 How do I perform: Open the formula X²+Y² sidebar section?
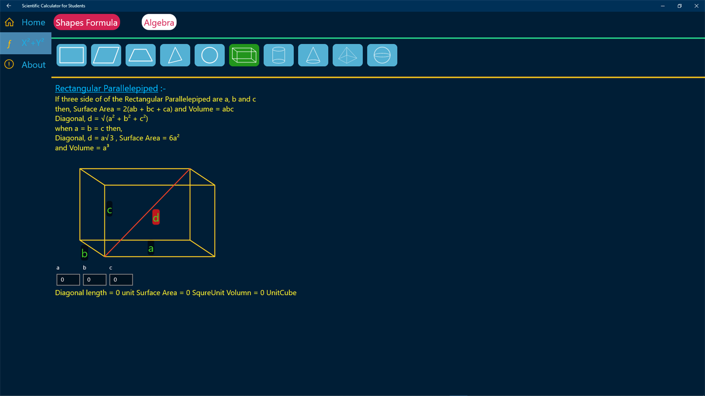coord(25,43)
